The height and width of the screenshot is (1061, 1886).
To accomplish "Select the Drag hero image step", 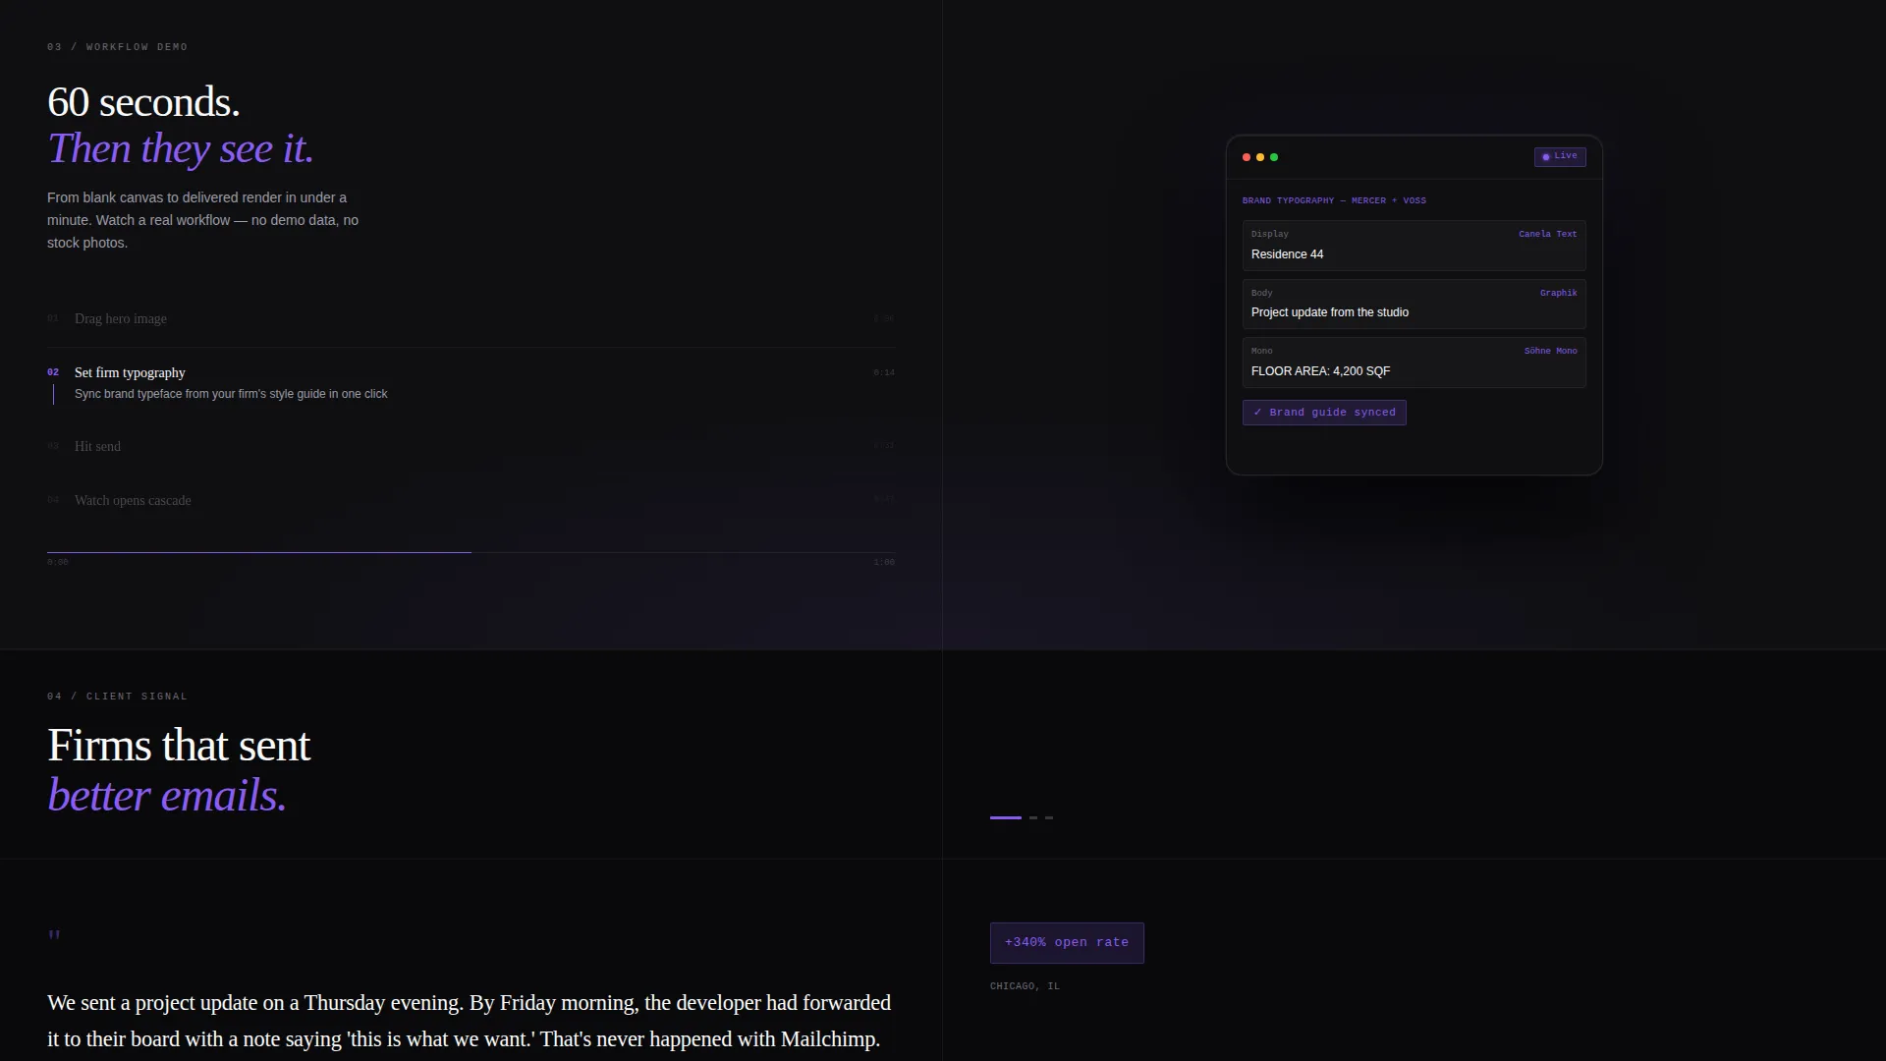I will (x=471, y=319).
